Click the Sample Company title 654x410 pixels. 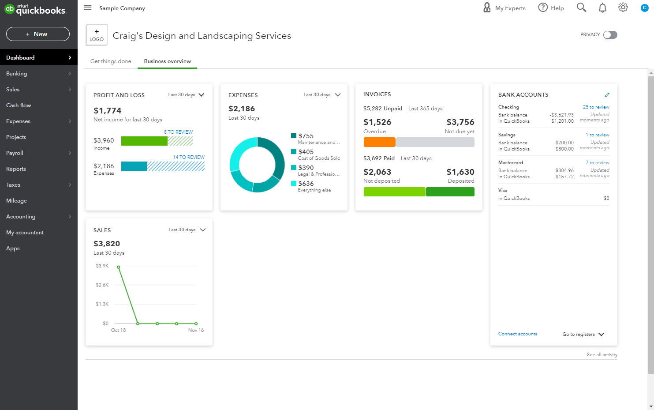coord(122,8)
